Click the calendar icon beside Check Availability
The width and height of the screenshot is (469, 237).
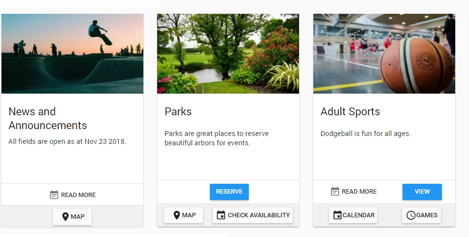(221, 215)
